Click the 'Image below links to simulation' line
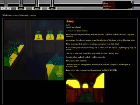This screenshot has height=105, width=140. click(x=92, y=70)
